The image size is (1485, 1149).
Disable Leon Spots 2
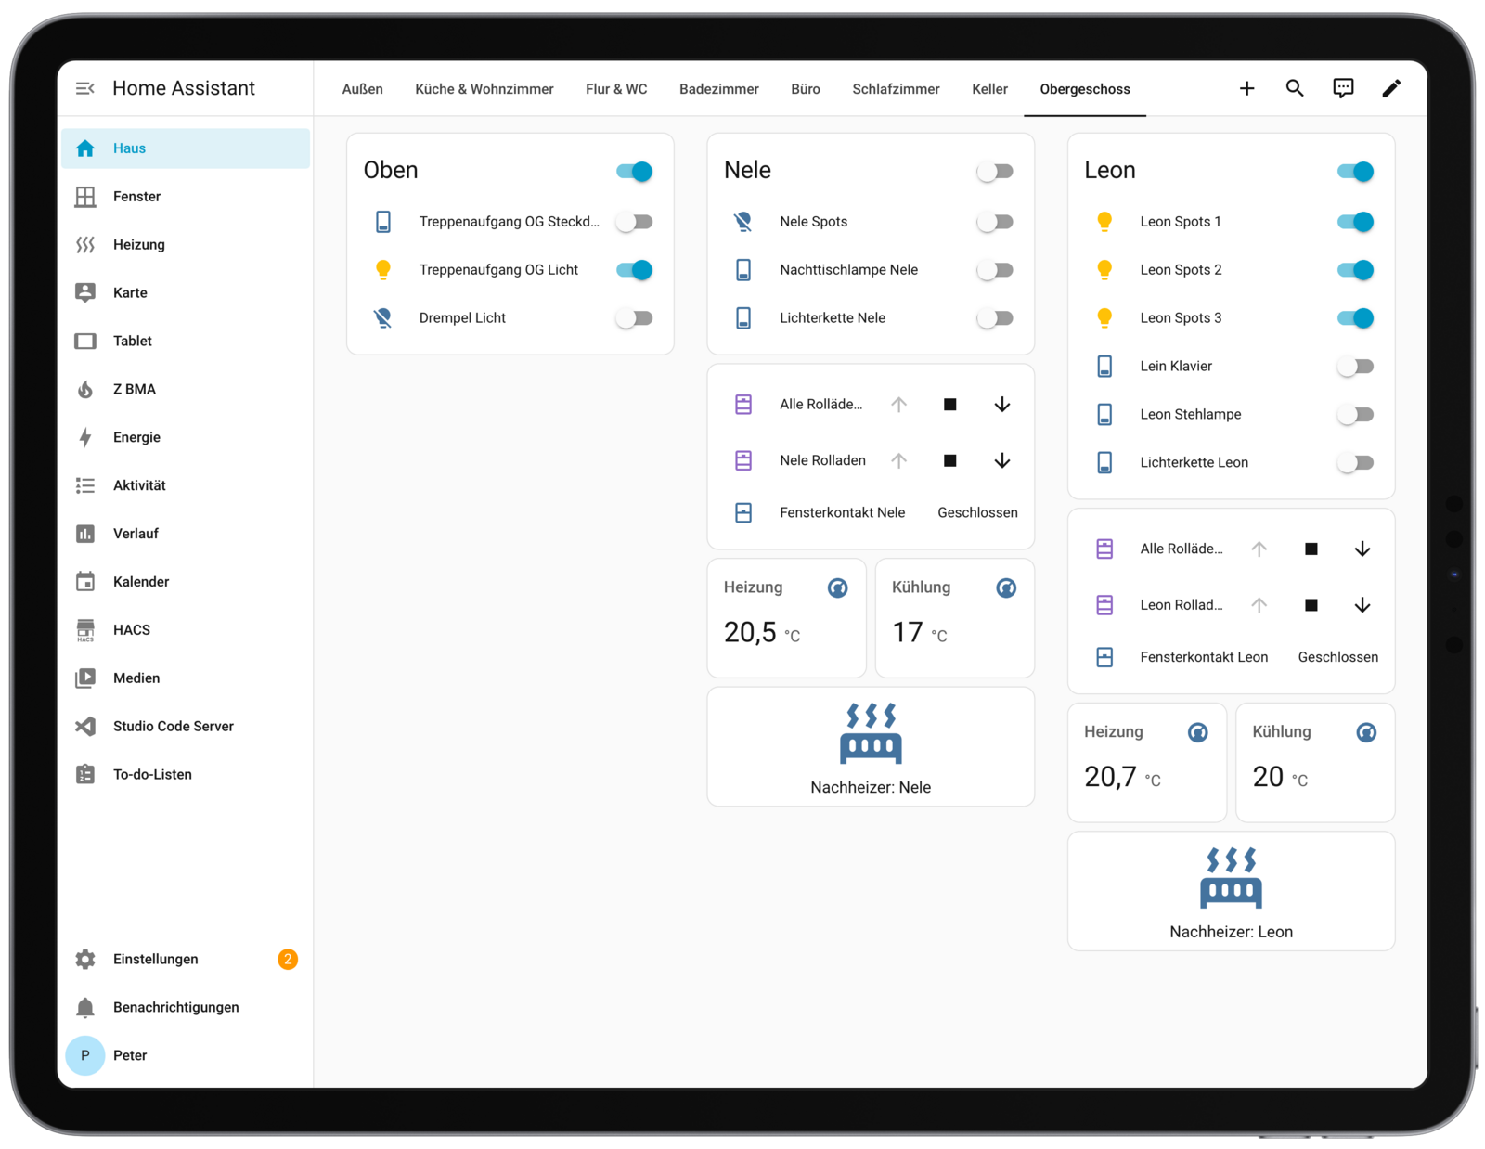[x=1356, y=270]
